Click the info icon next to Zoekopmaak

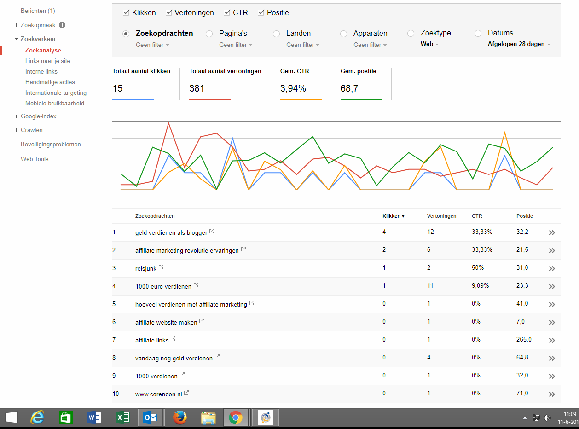pos(62,25)
